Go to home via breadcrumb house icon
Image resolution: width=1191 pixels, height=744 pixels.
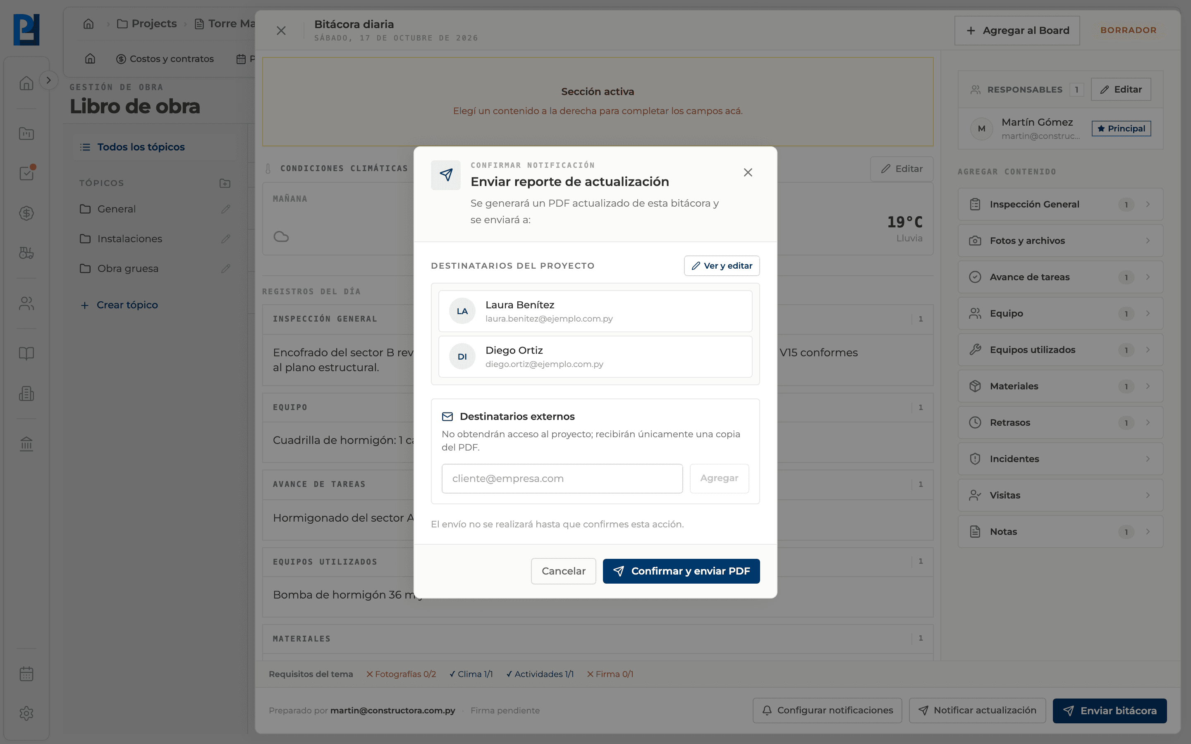pyautogui.click(x=88, y=24)
